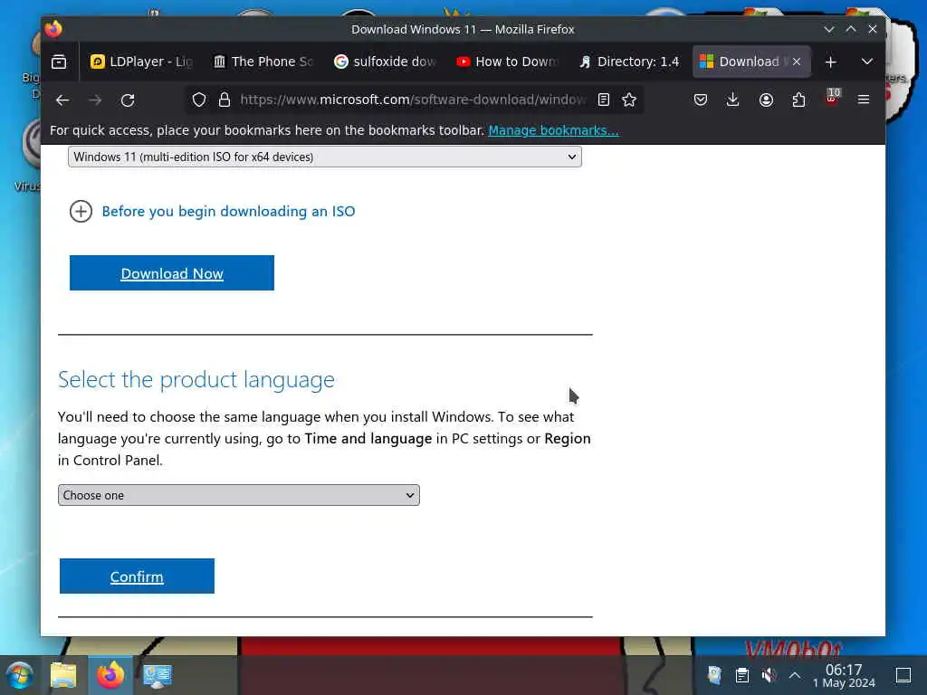
Task: Click the Firefox logo in title bar
Action: [x=53, y=29]
